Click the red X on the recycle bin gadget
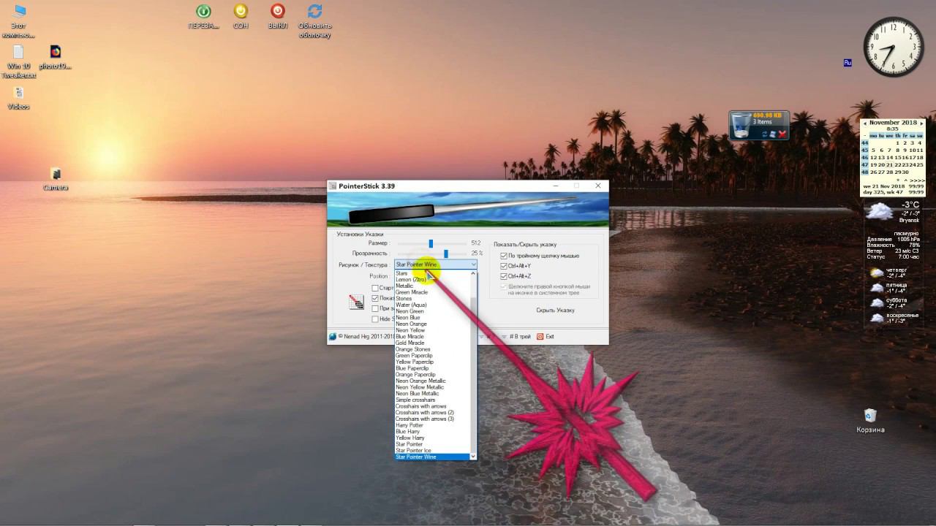 tap(782, 134)
